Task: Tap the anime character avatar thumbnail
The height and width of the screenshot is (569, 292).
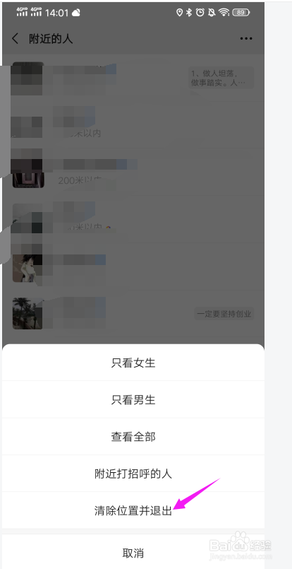Action: (x=28, y=268)
